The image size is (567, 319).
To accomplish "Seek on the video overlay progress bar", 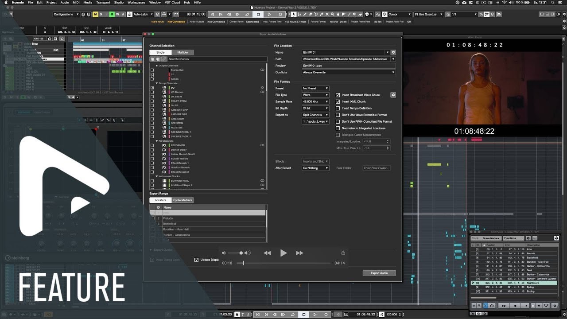I will [x=283, y=263].
